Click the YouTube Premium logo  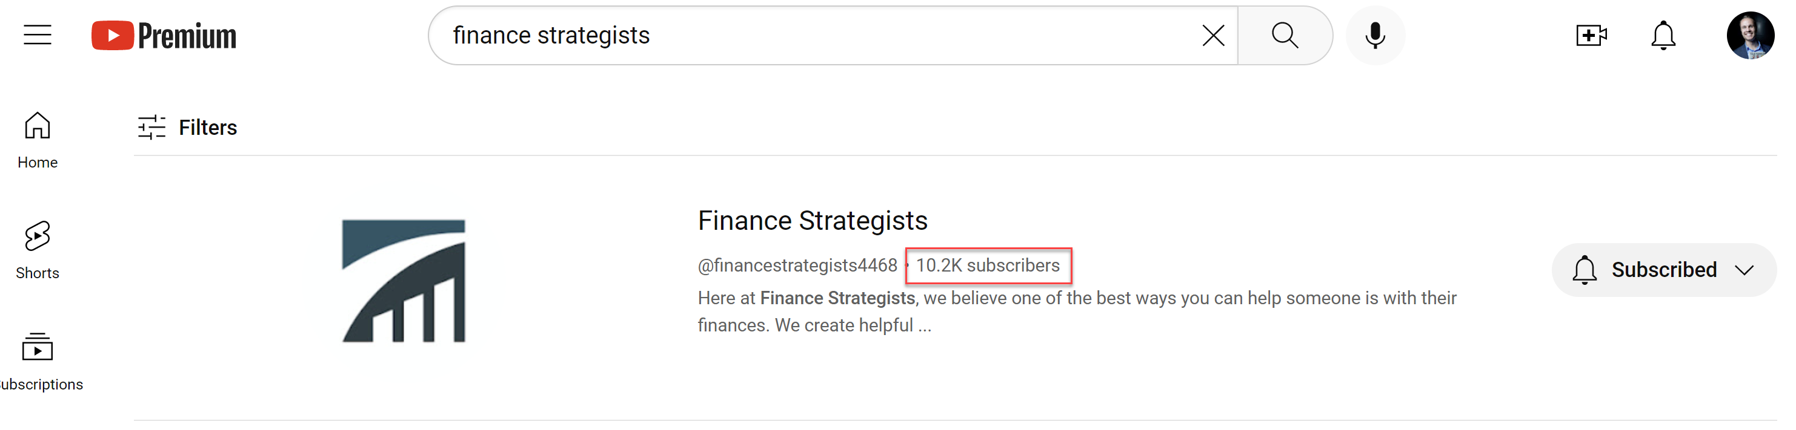(x=164, y=36)
